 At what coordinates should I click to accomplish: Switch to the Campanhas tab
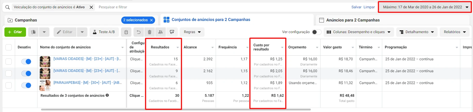click(x=26, y=20)
